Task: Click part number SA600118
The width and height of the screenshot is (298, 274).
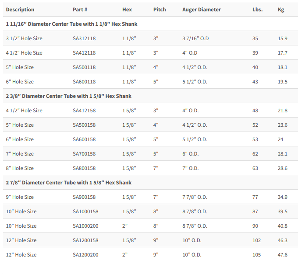Action: [x=84, y=82]
